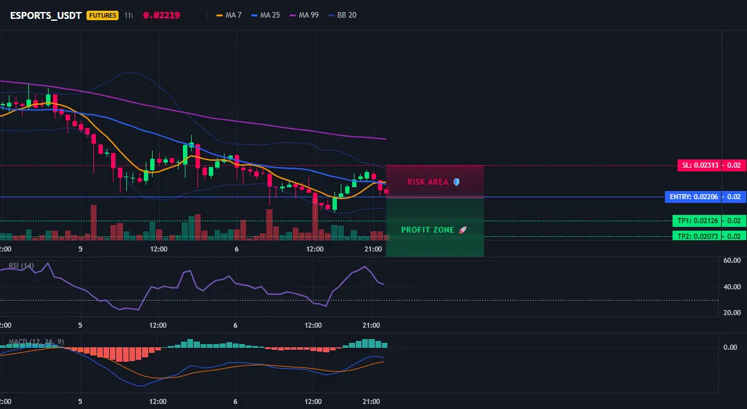Click the red current price dot on chart

coord(386,192)
